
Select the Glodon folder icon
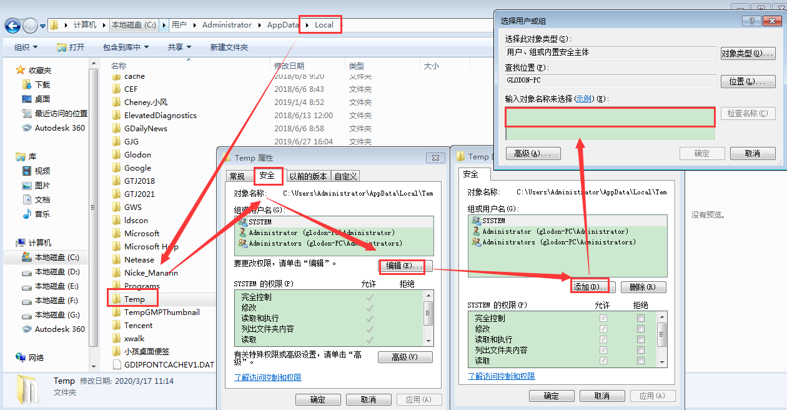pyautogui.click(x=116, y=154)
